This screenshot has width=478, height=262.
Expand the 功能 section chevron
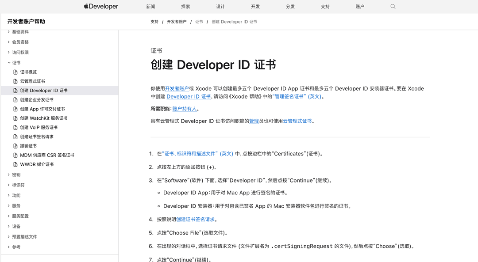(x=8, y=195)
